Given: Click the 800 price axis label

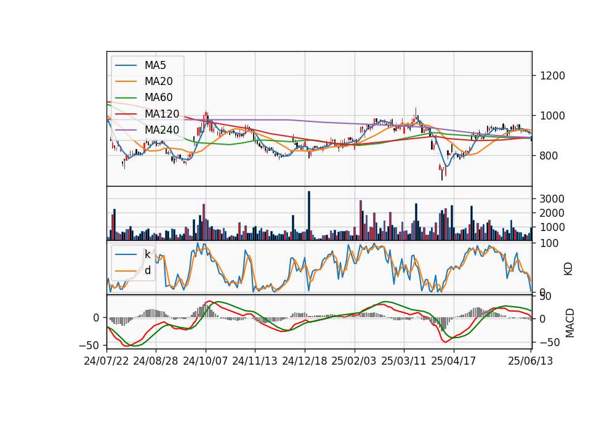Looking at the screenshot, I should (549, 156).
